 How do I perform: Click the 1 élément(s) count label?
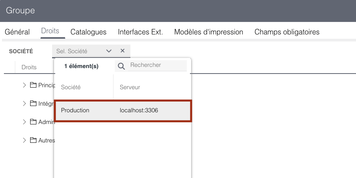coord(81,66)
